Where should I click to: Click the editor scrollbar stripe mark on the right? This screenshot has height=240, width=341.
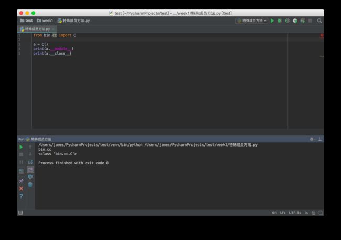[x=322, y=56]
